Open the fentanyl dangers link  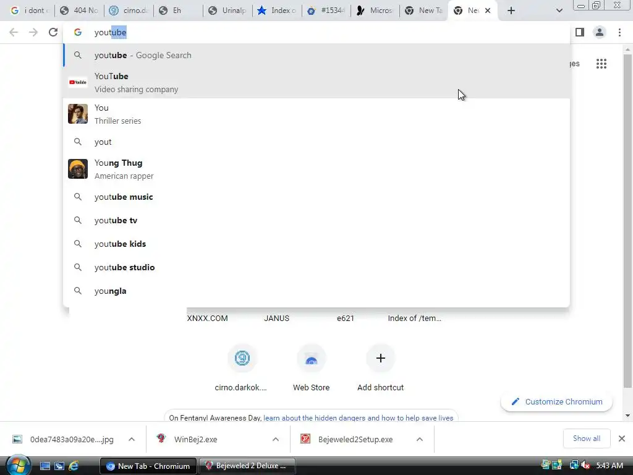[x=358, y=417]
